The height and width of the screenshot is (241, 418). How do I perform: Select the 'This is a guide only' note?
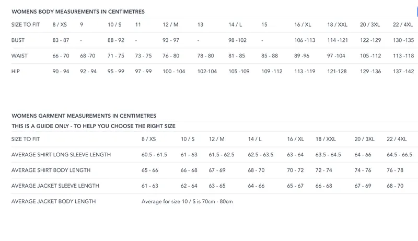(94, 126)
